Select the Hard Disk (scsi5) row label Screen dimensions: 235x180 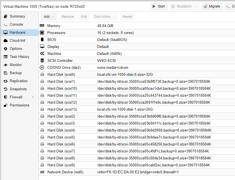click(x=61, y=137)
